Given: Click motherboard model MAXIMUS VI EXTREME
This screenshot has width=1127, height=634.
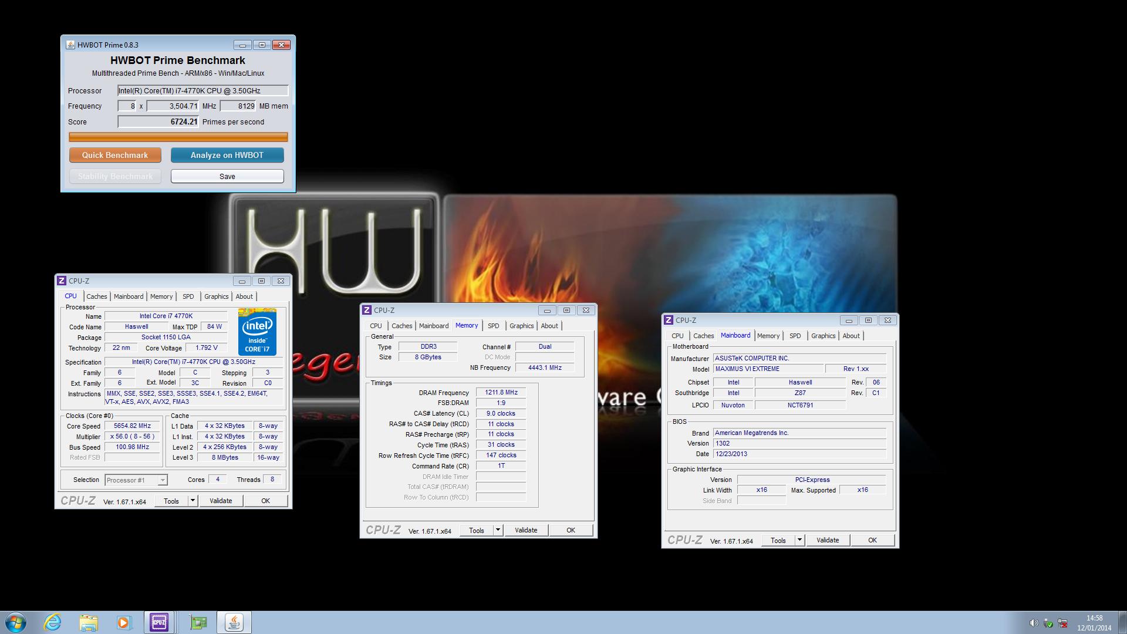Looking at the screenshot, I should (768, 369).
